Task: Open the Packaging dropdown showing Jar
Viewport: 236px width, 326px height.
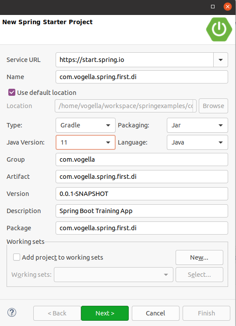Action: [197, 125]
